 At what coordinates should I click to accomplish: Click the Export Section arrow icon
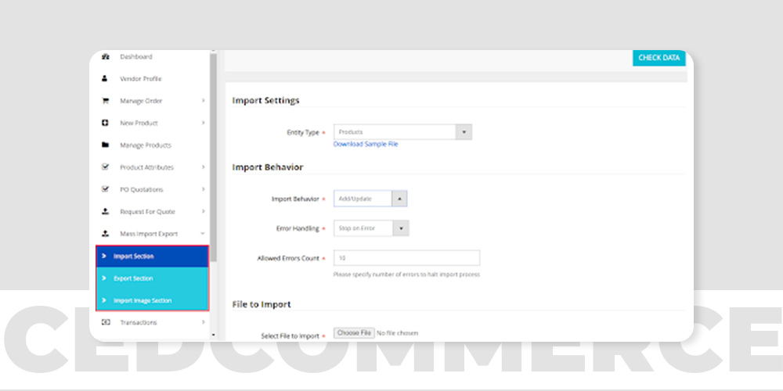104,278
